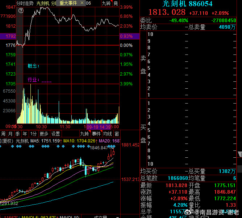Click sell level 10 row in 卖盘
This screenshot has height=218, width=242.
(x=192, y=34)
